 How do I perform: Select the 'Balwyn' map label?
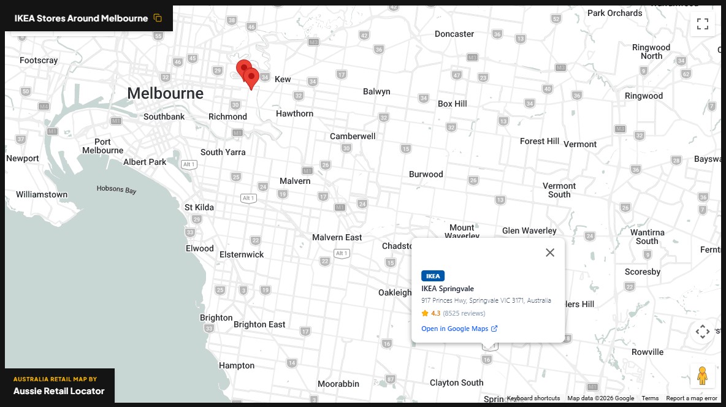pyautogui.click(x=376, y=92)
